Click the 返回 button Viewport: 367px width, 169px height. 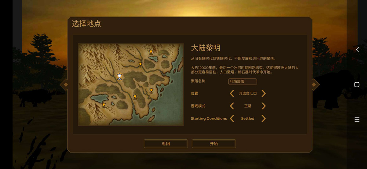click(166, 144)
